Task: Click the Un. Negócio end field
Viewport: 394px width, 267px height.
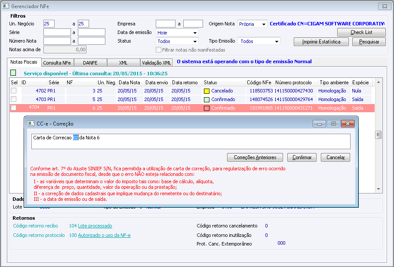Action: [83, 24]
